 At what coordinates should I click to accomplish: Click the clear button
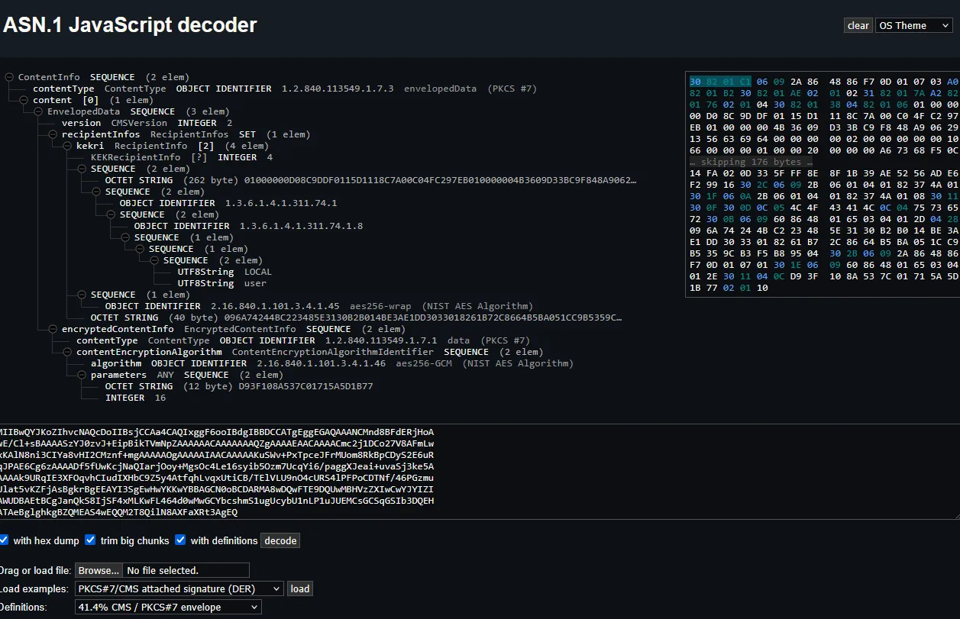point(858,25)
